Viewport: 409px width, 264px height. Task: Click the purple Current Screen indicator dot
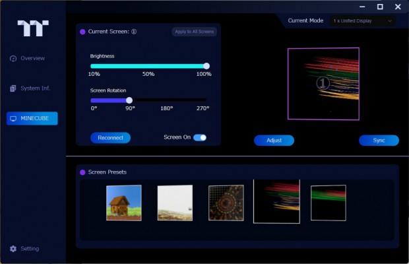[x=82, y=32]
